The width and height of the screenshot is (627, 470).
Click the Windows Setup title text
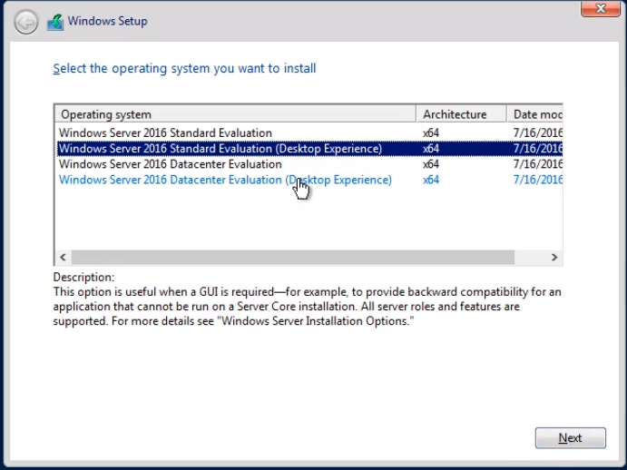(107, 21)
